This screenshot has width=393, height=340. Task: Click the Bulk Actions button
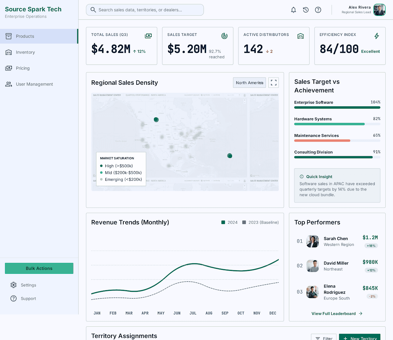[39, 268]
